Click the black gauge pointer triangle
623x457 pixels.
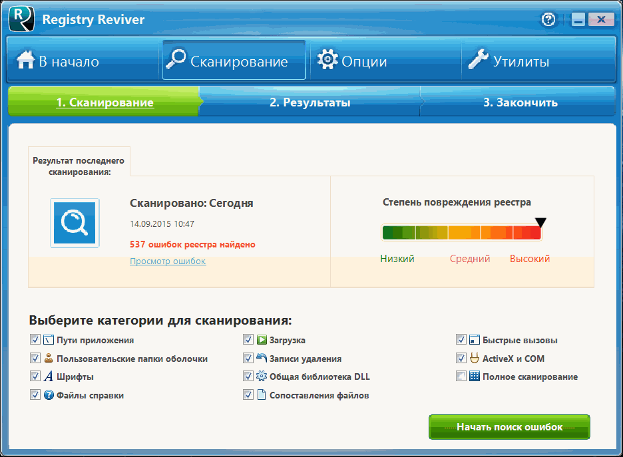tap(540, 222)
